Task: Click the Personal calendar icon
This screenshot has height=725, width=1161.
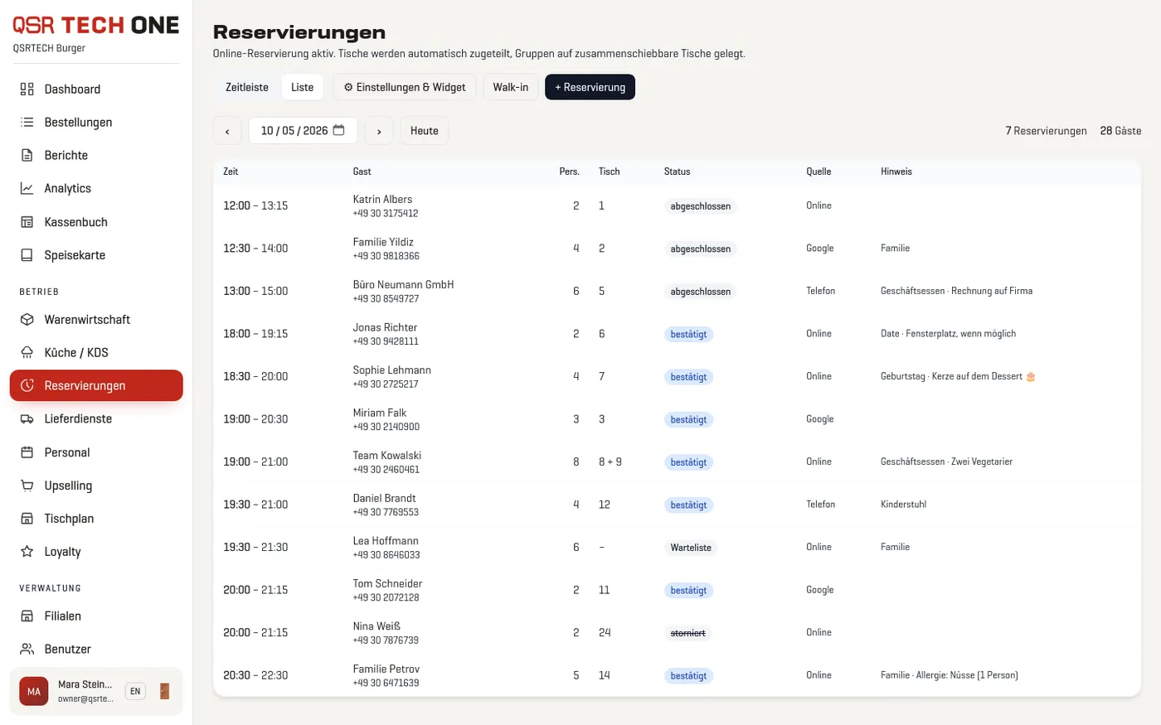Action: (27, 452)
